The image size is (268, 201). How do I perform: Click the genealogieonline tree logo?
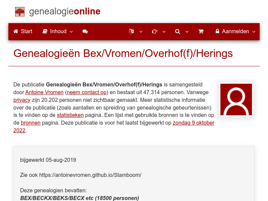19,11
